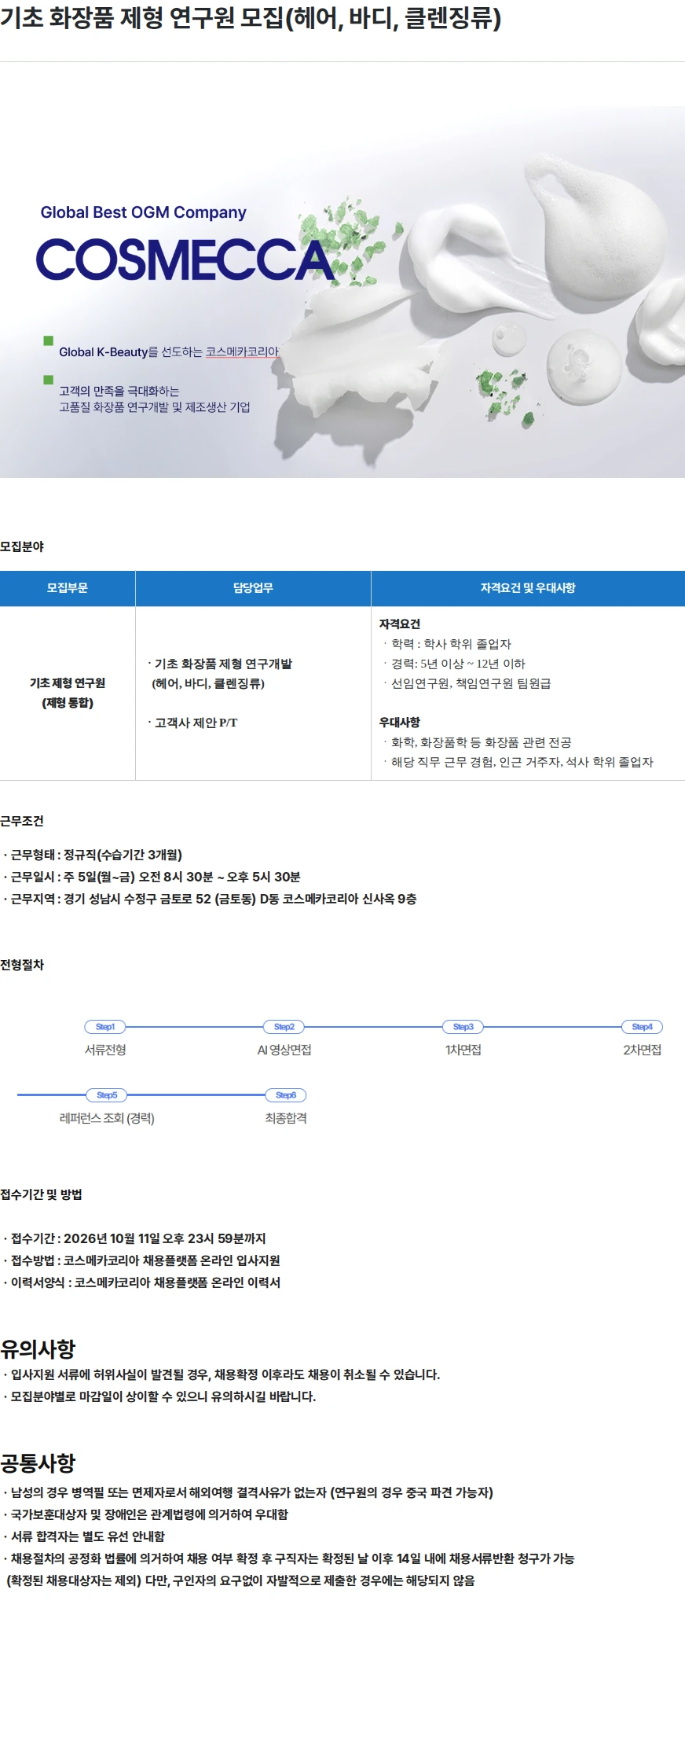Click the '우대사항' subheading in table
The width and height of the screenshot is (685, 1744).
point(400,722)
